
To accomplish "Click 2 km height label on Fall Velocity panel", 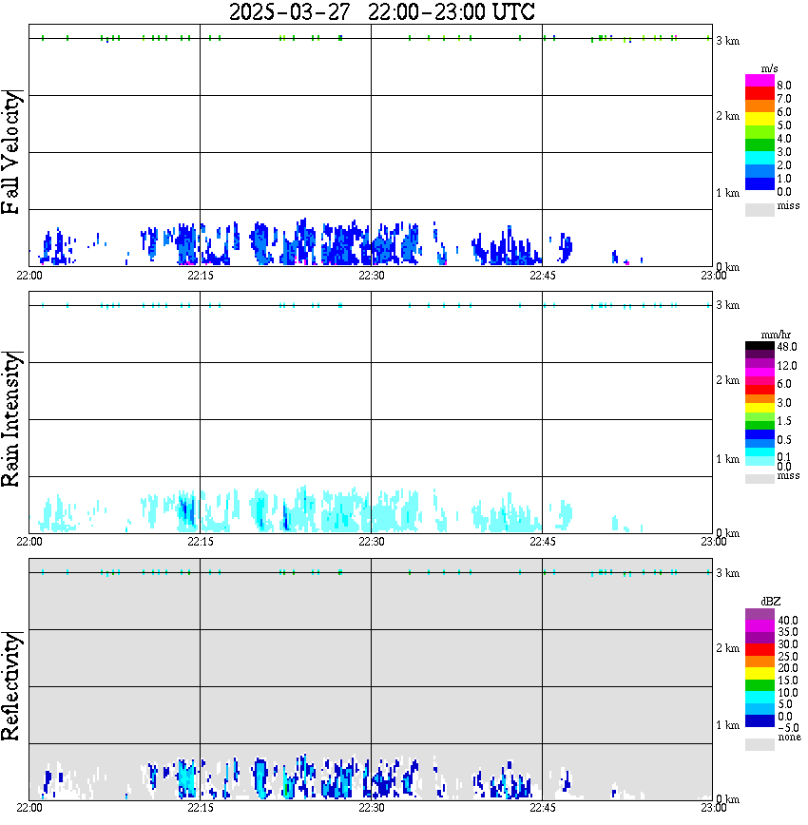I will tap(728, 116).
